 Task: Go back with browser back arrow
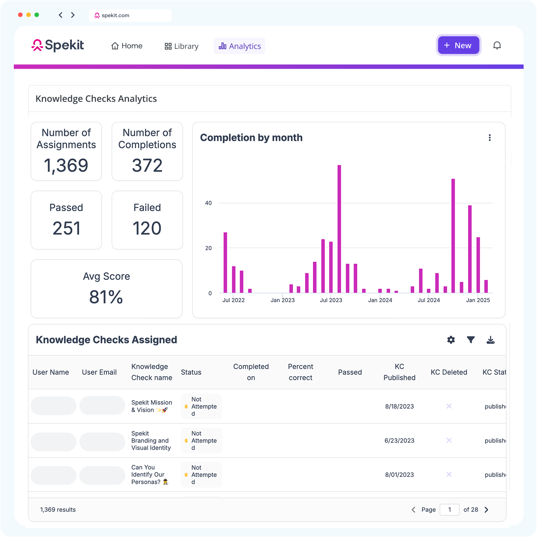tap(60, 15)
